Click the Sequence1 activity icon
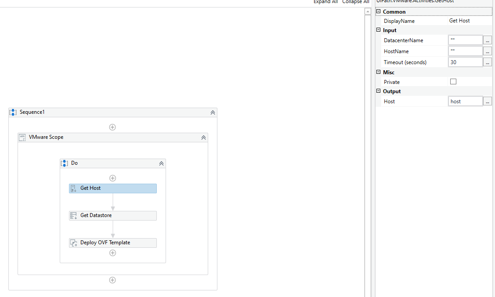 pos(13,112)
